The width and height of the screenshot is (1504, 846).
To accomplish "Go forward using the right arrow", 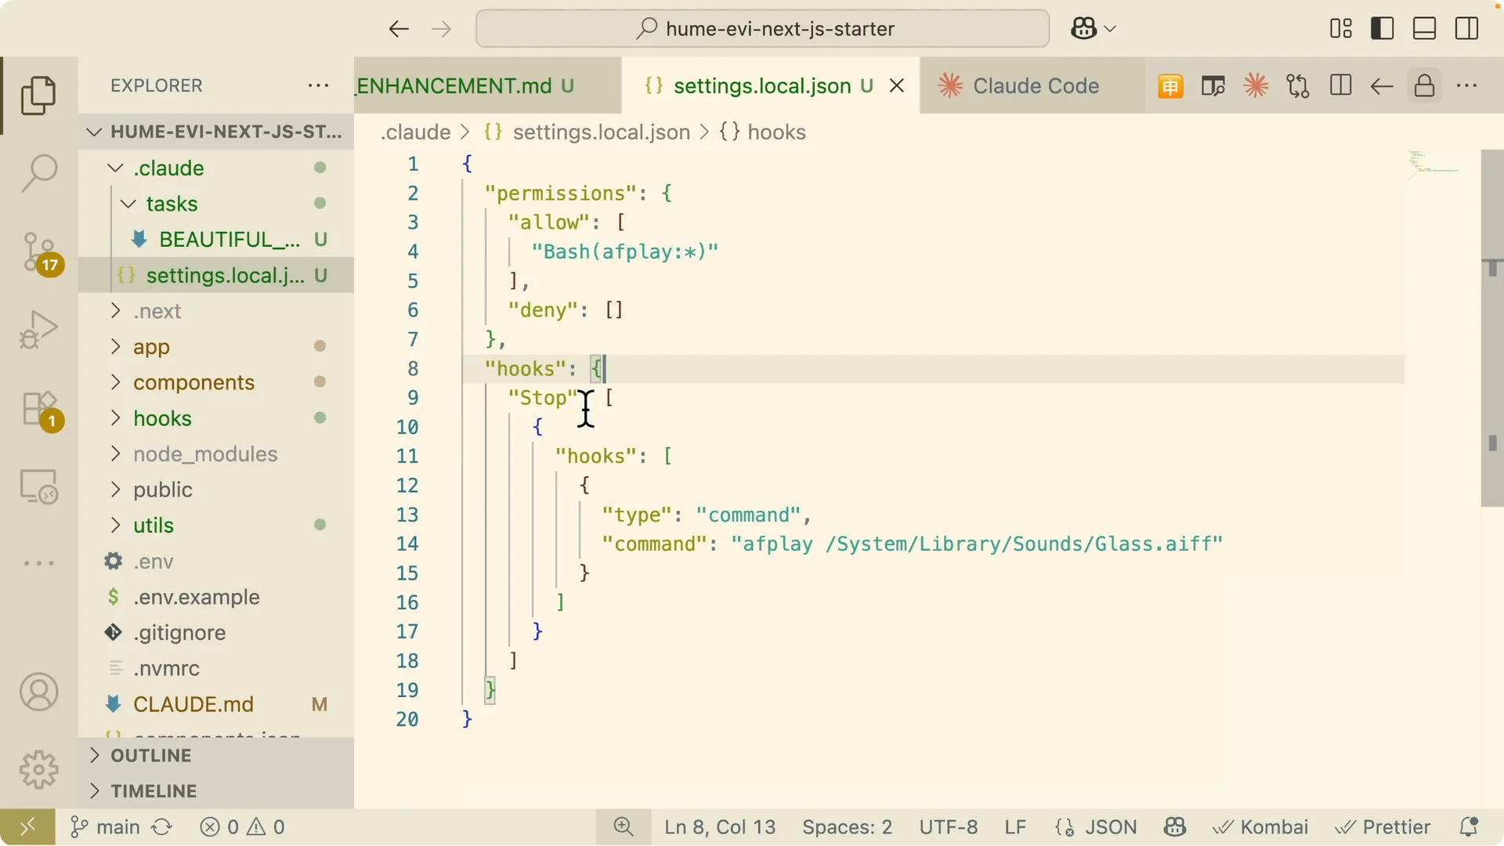I will click(442, 29).
